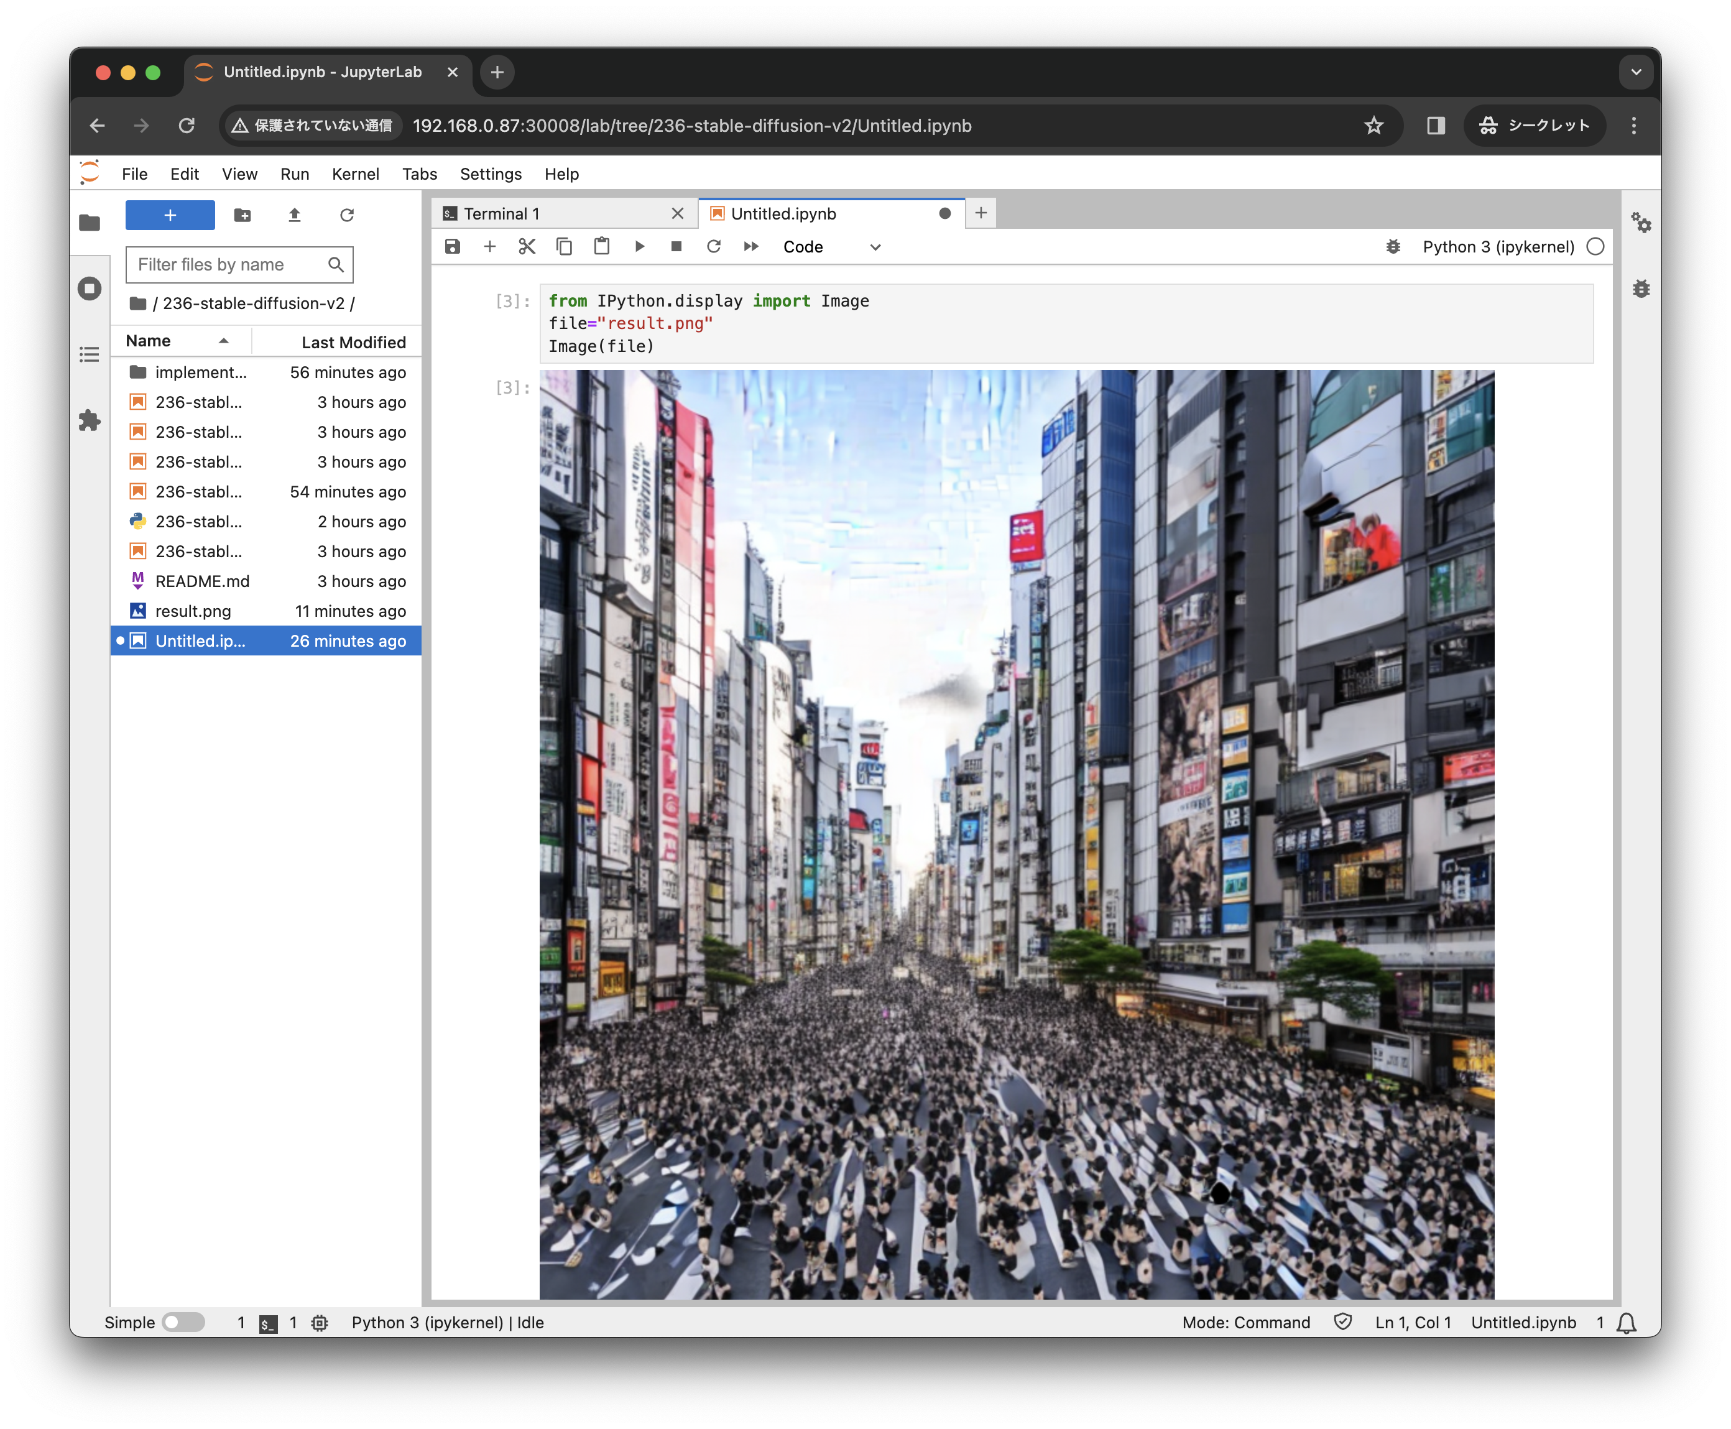Save the notebook with the floppy disk icon
The height and width of the screenshot is (1429, 1731).
pyautogui.click(x=452, y=246)
